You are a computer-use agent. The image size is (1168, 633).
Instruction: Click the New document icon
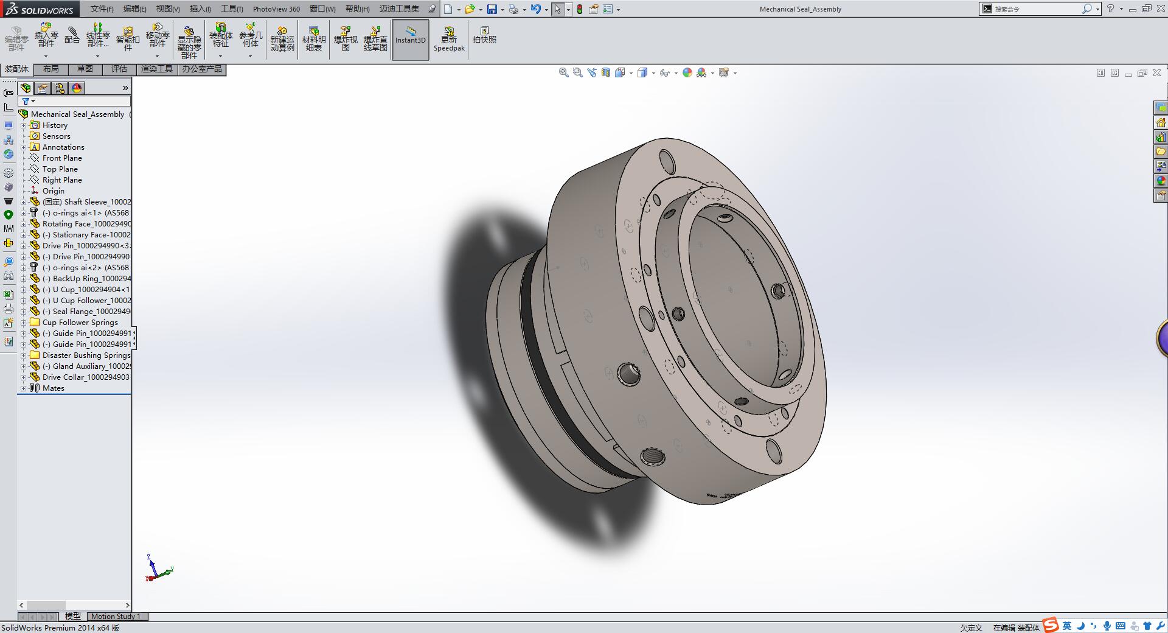(448, 9)
